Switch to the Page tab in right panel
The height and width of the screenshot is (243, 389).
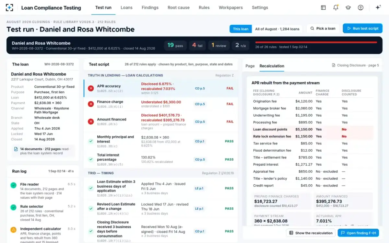(250, 66)
